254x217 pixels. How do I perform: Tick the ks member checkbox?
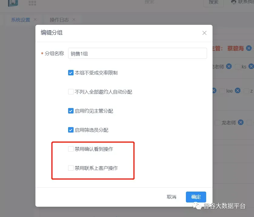(x=237, y=67)
